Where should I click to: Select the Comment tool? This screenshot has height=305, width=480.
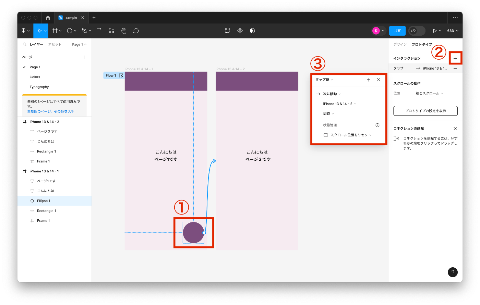[136, 31]
